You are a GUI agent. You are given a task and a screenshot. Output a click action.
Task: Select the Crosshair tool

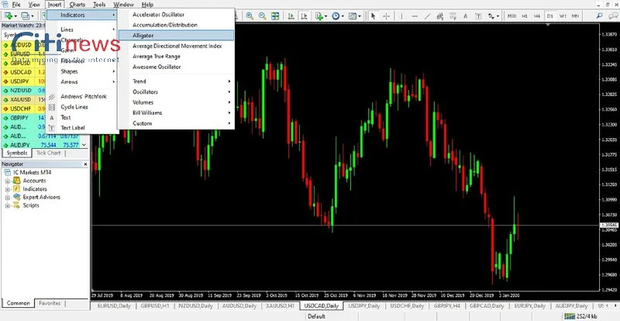(386, 16)
